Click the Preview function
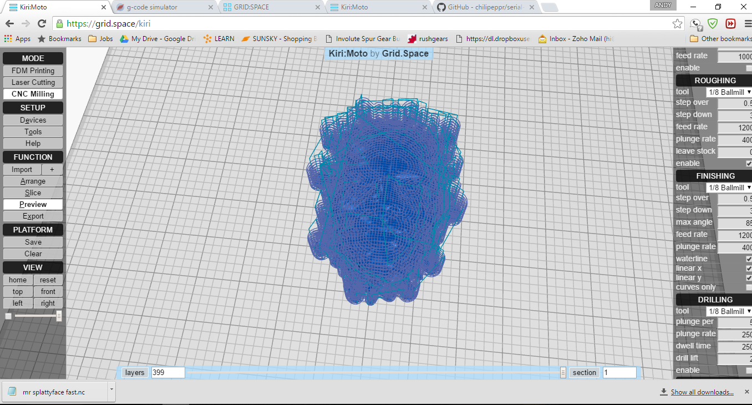 coord(33,205)
